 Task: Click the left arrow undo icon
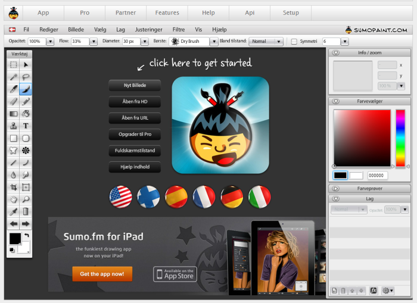click(x=13, y=224)
